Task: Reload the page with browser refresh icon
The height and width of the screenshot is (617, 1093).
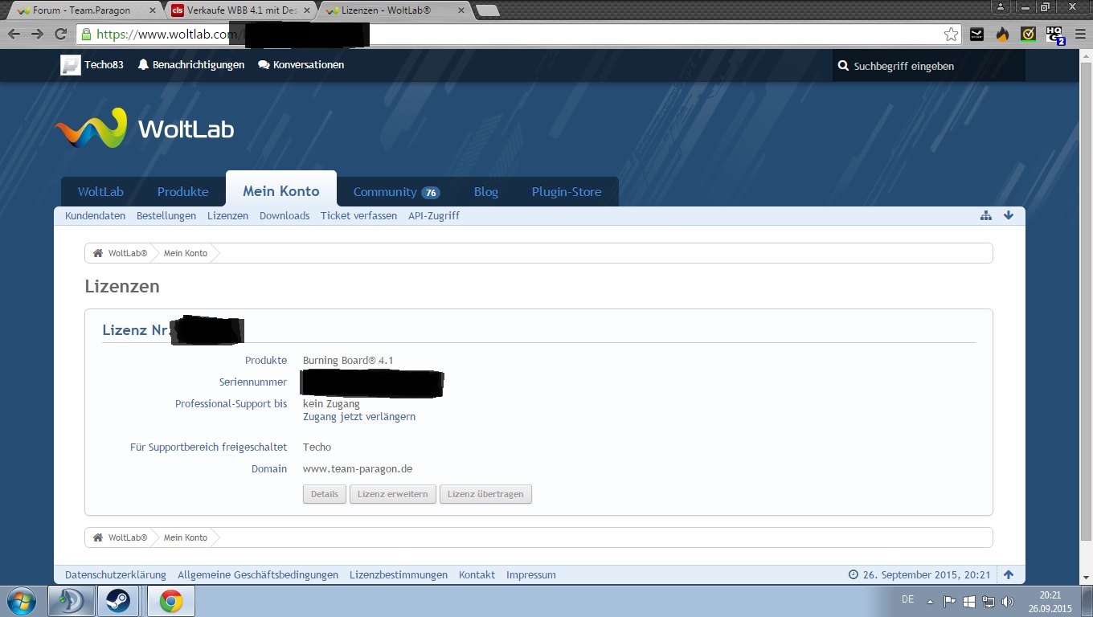Action: tap(59, 34)
